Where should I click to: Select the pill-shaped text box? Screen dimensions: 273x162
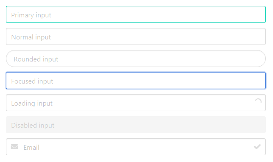[136, 59]
